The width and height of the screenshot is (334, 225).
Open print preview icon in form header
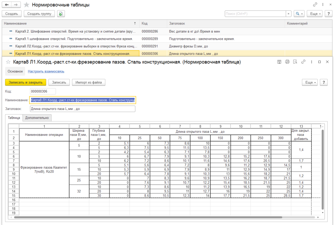pyautogui.click(x=295, y=62)
